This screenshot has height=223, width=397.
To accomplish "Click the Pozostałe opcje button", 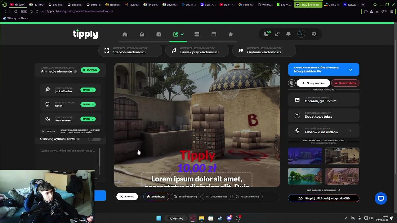I will (x=248, y=197).
